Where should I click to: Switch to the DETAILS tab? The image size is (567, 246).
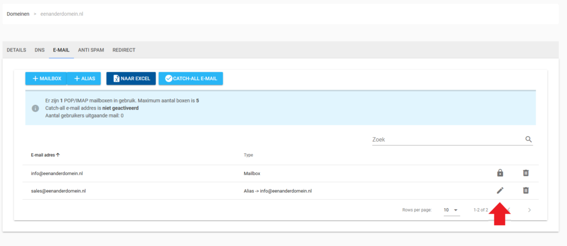[x=16, y=50]
